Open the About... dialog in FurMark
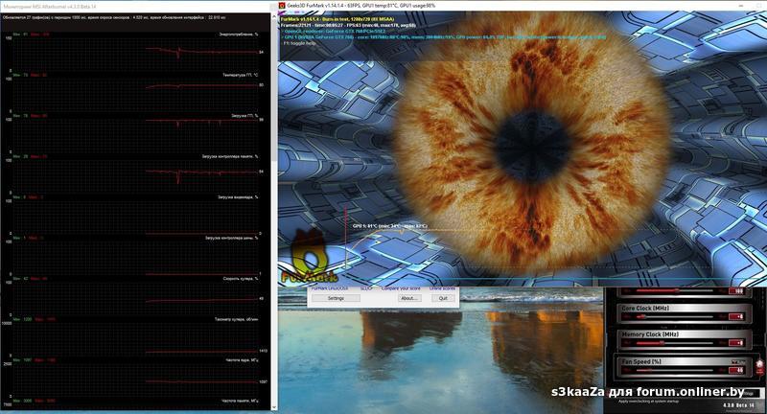767x414 pixels. point(408,298)
